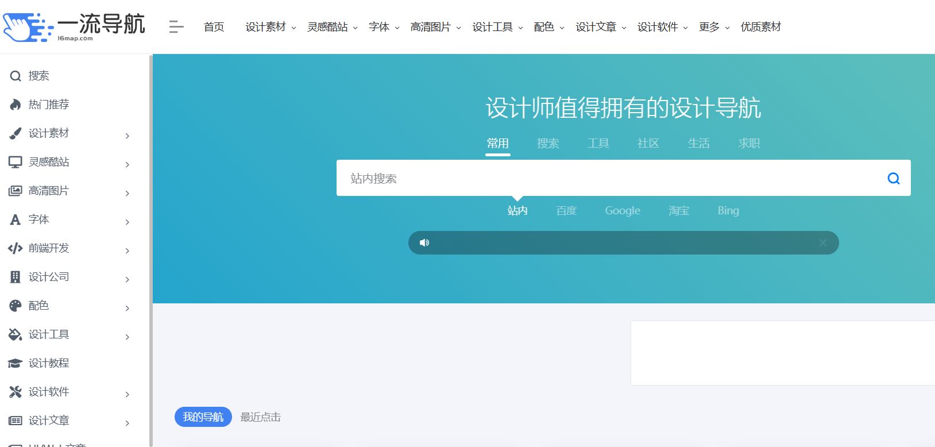Select 站内 as search engine
The width and height of the screenshot is (935, 447).
pyautogui.click(x=517, y=211)
